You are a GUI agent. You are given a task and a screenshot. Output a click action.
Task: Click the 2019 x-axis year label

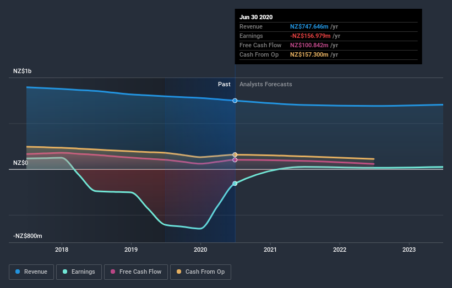(x=131, y=250)
